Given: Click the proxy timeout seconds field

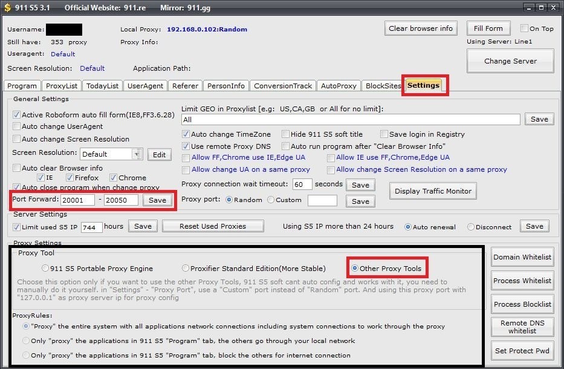Looking at the screenshot, I should (x=302, y=184).
